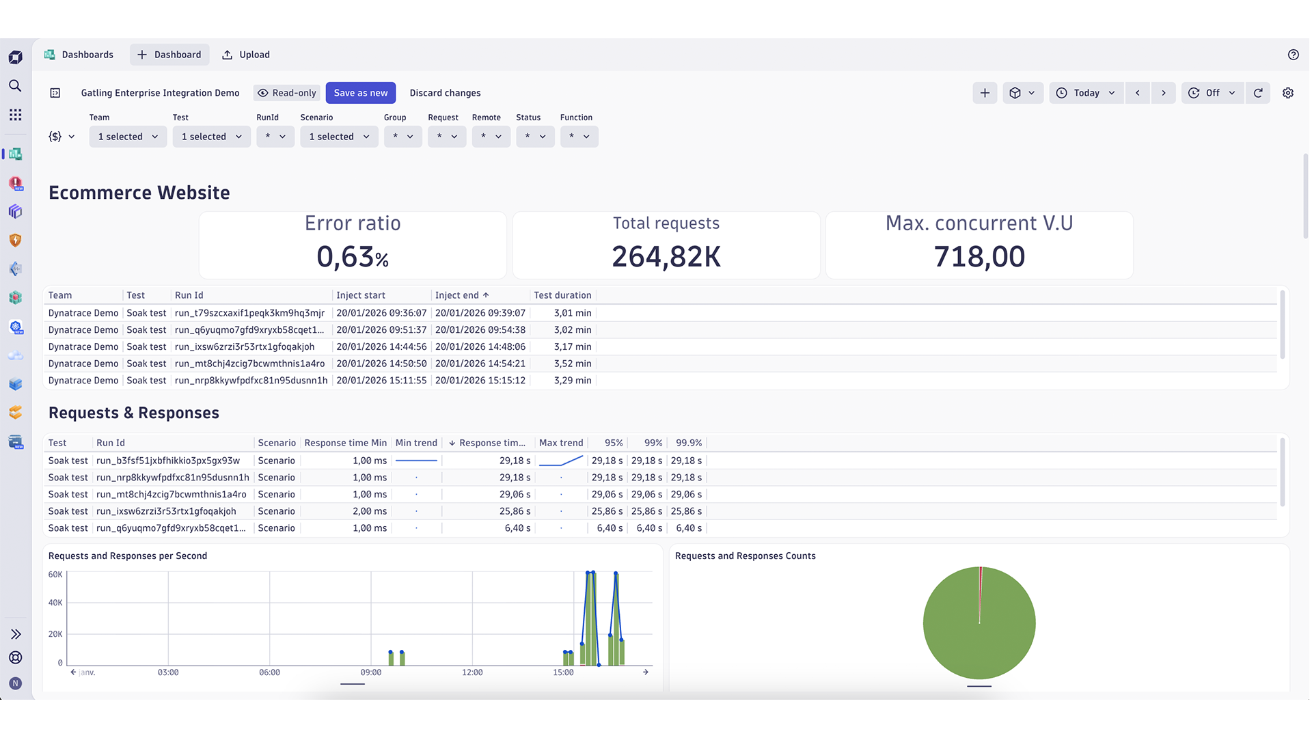
Task: Click the Upload menu item
Action: 246,55
